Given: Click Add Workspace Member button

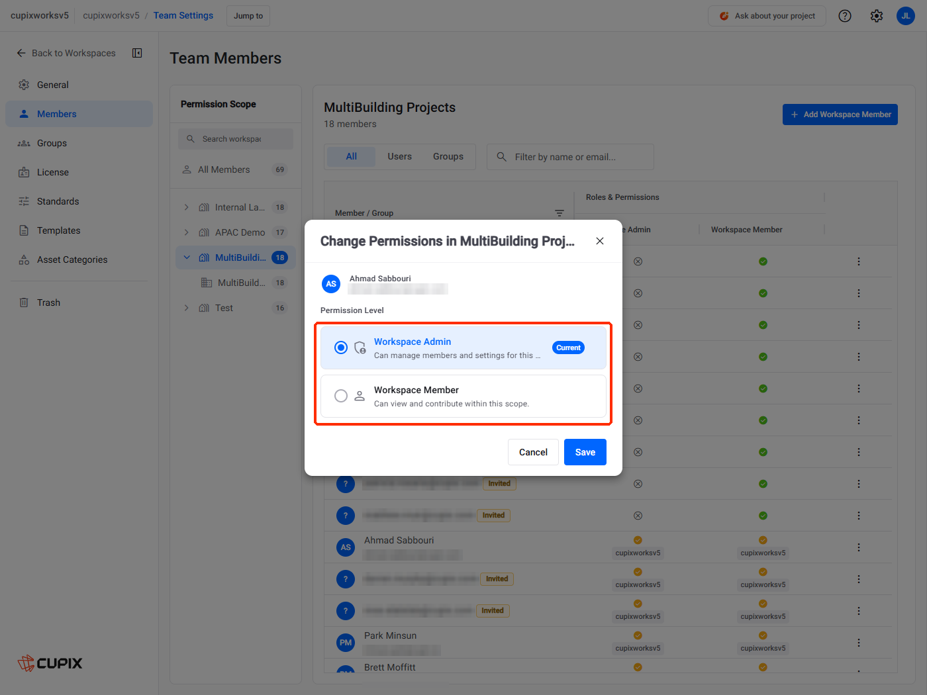Looking at the screenshot, I should (840, 115).
